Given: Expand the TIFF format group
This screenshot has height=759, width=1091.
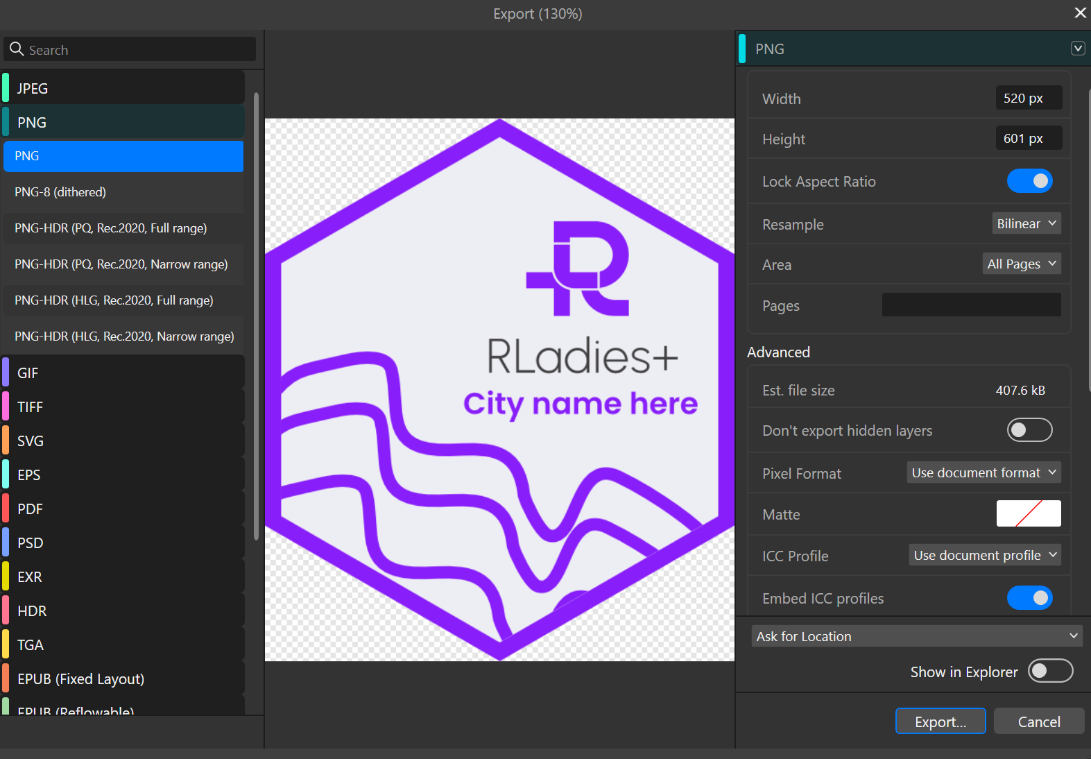Looking at the screenshot, I should tap(123, 407).
